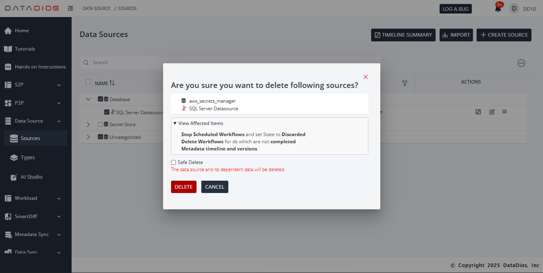
Task: Close the delete confirmation dialog
Action: pos(366,77)
